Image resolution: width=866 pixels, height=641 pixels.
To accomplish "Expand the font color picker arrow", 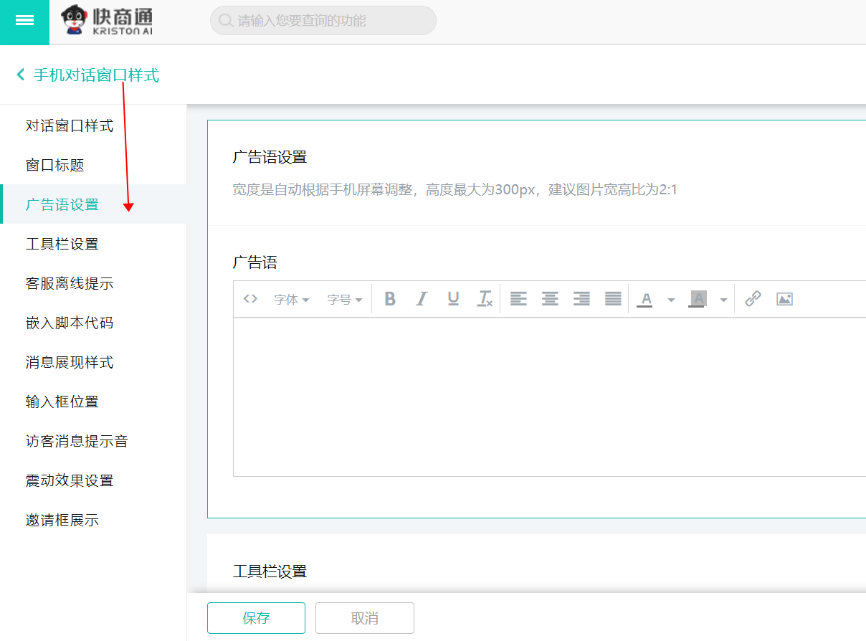I will pos(671,300).
